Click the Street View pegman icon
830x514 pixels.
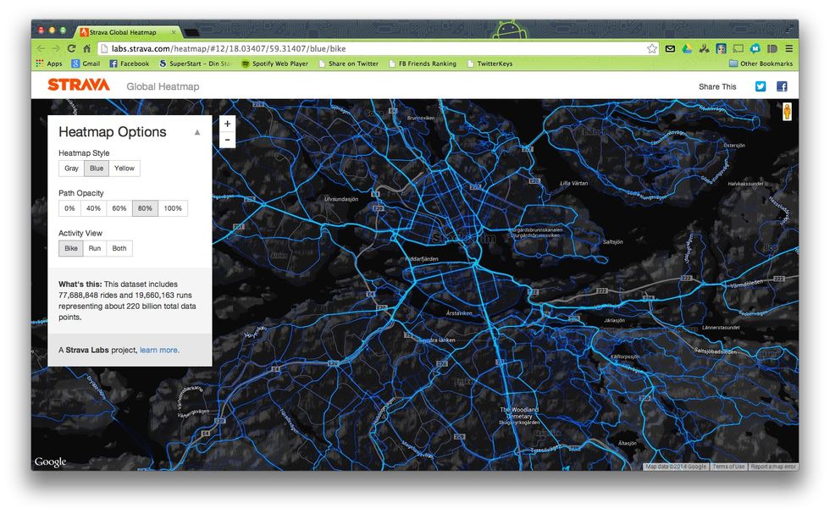tap(786, 112)
